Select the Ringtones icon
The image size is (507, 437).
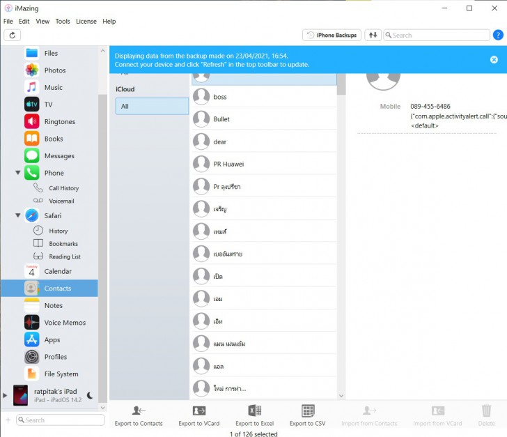32,121
